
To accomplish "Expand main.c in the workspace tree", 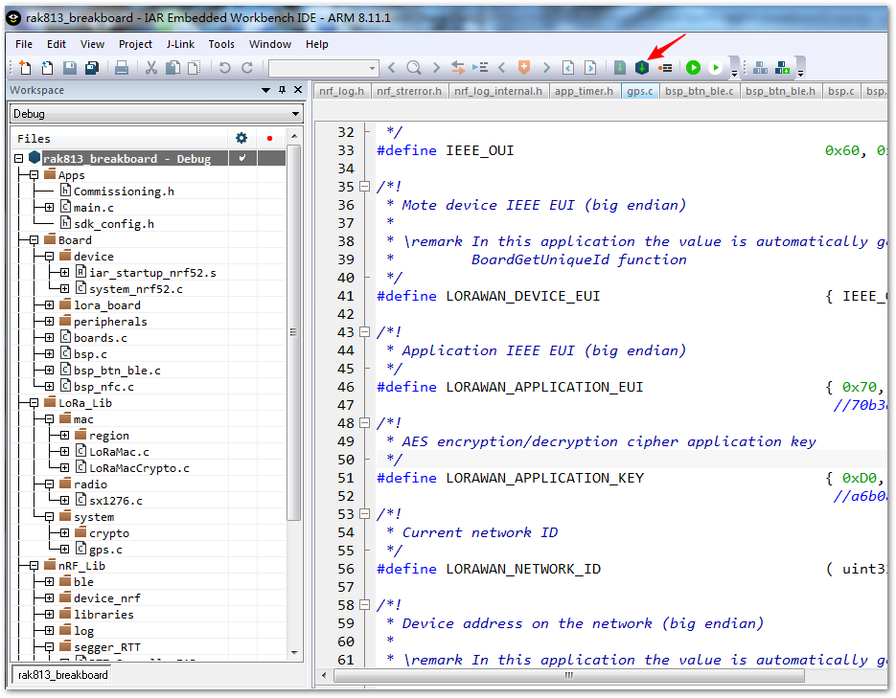I will pos(49,207).
